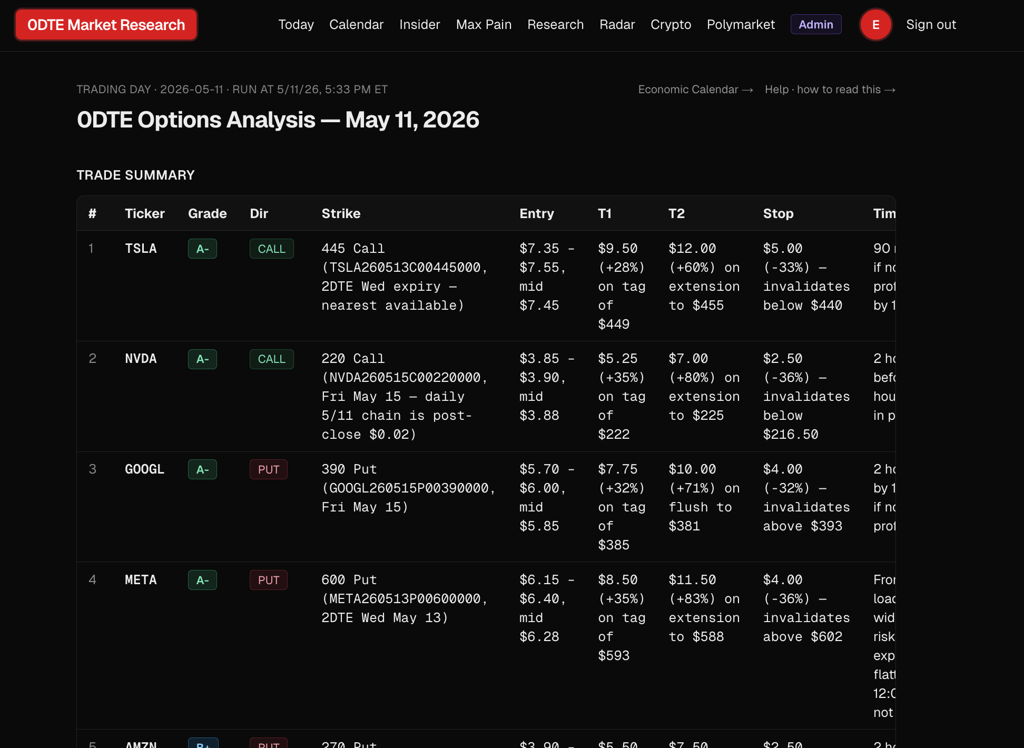Open the 0DTE Market Research home logo
This screenshot has width=1024, height=748.
pos(106,25)
